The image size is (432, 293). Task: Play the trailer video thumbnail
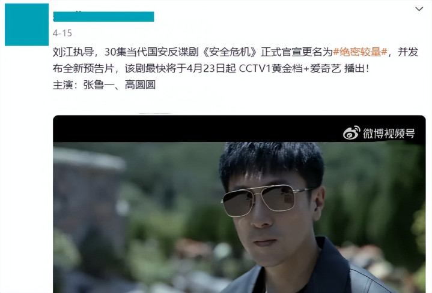pyautogui.click(x=239, y=204)
